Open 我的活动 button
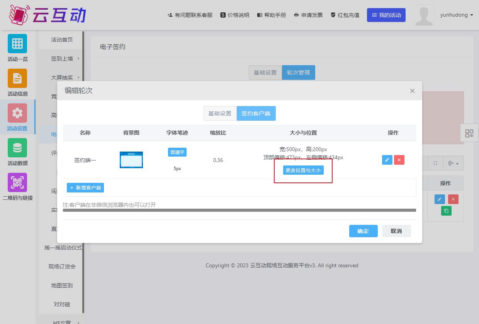The width and height of the screenshot is (479, 324). (x=386, y=15)
